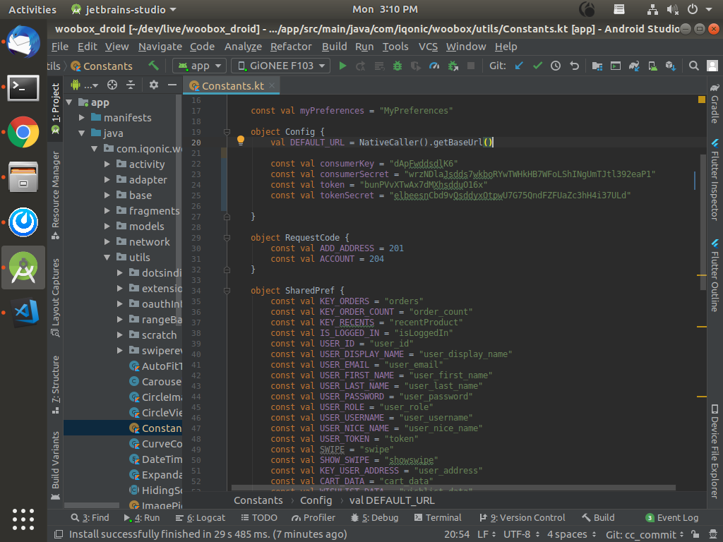Open the 9: Version Control tool window
723x542 pixels.
click(522, 517)
